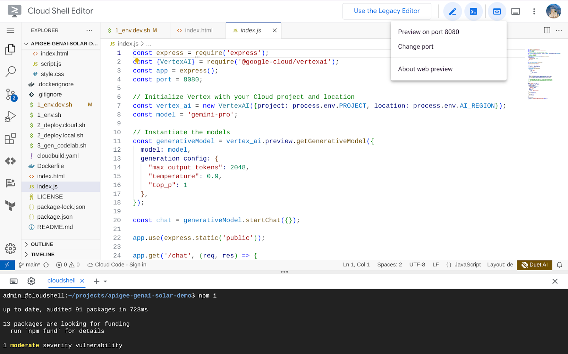Screen dimensions: 568x354
Task: Select Preview on port 8080
Action: click(x=448, y=32)
